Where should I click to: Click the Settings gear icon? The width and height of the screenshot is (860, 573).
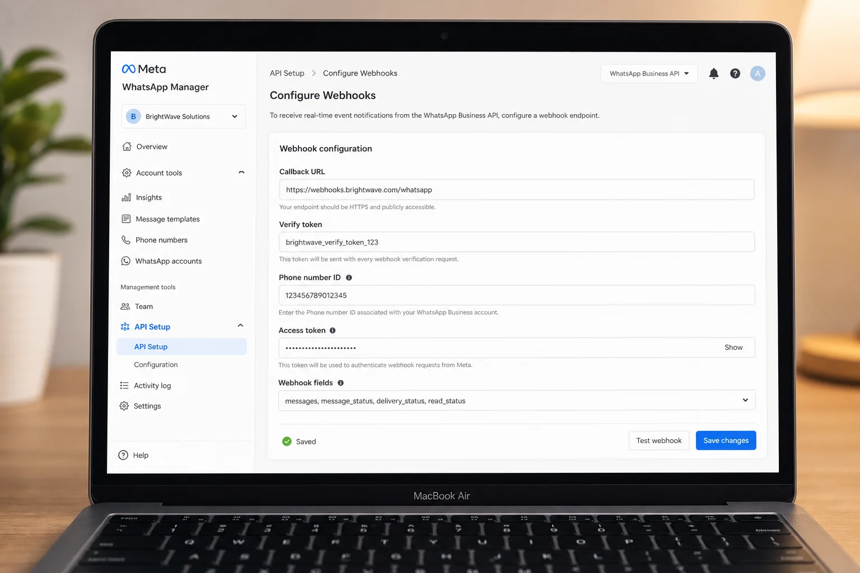pos(124,406)
